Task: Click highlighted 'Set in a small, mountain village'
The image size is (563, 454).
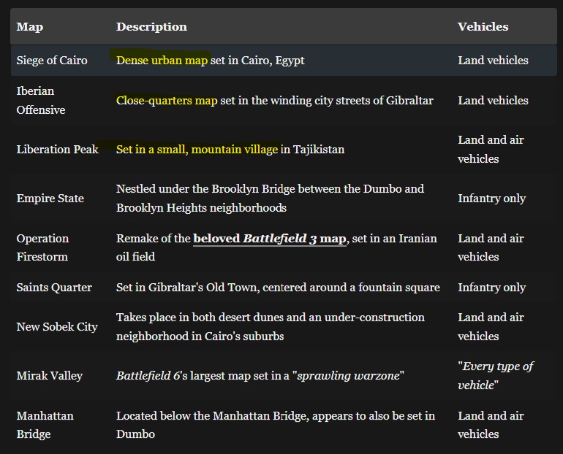Action: 197,149
